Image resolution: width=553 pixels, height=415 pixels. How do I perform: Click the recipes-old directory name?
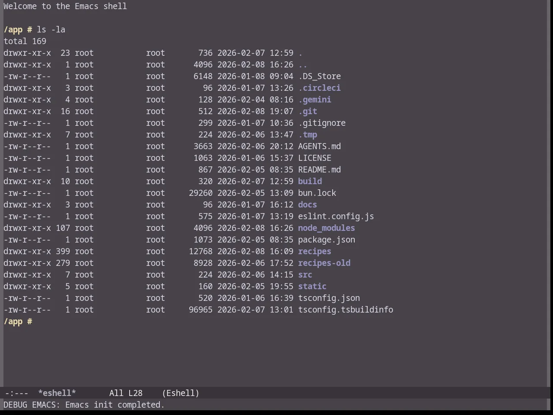[324, 263]
